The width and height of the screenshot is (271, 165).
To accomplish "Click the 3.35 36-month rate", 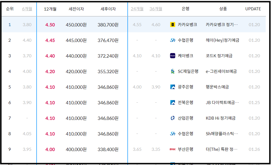I will (x=156, y=149).
